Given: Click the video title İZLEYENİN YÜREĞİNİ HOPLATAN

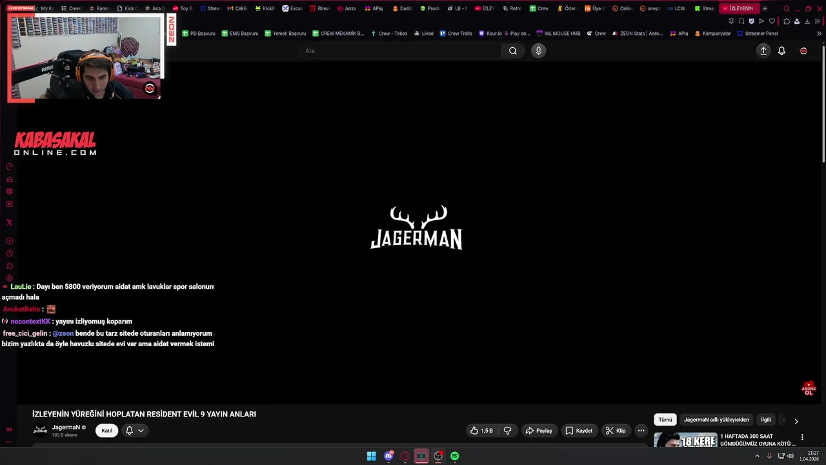Looking at the screenshot, I should click(x=144, y=414).
